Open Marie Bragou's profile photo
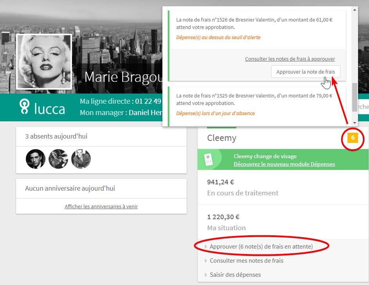The height and width of the screenshot is (285, 369). pos(44,62)
